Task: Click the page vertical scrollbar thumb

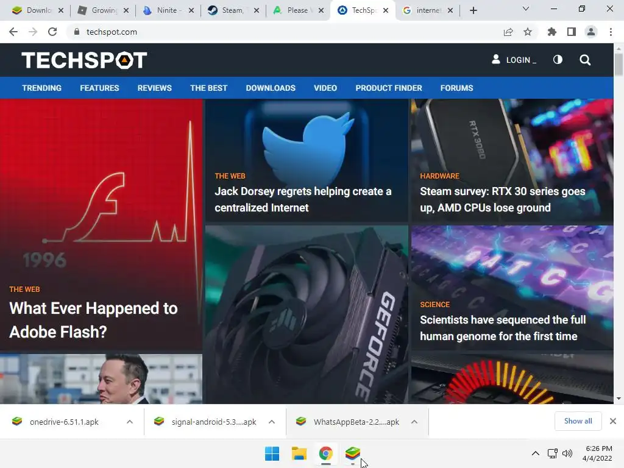Action: (619, 65)
